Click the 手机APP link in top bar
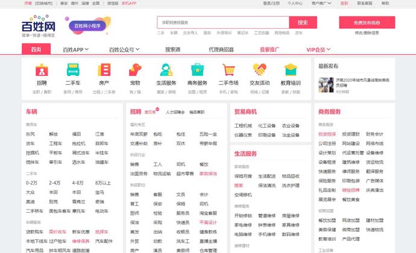Screen dimensions: 416x253 coord(129,4)
